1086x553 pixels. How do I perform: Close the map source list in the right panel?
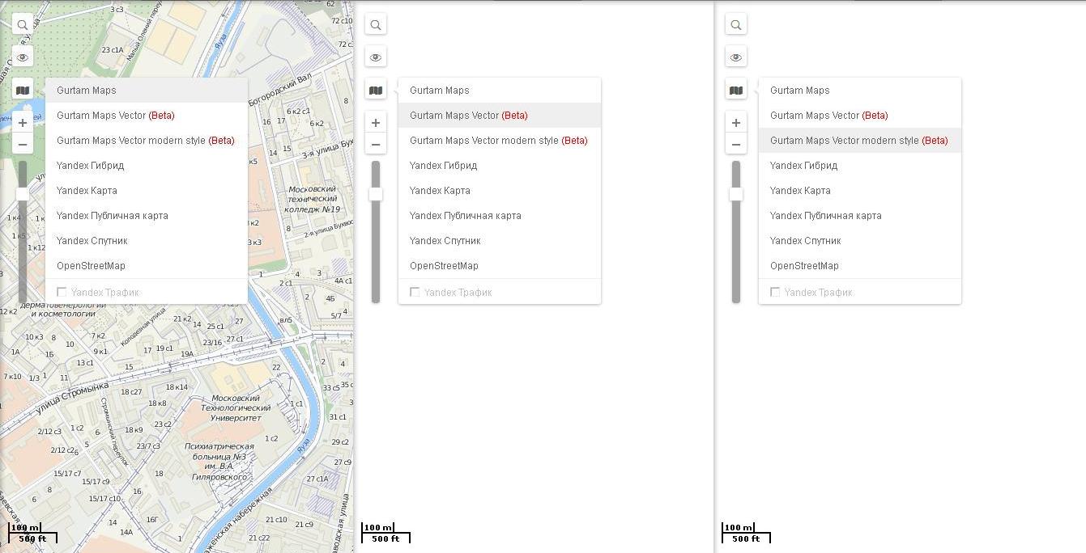tap(736, 91)
